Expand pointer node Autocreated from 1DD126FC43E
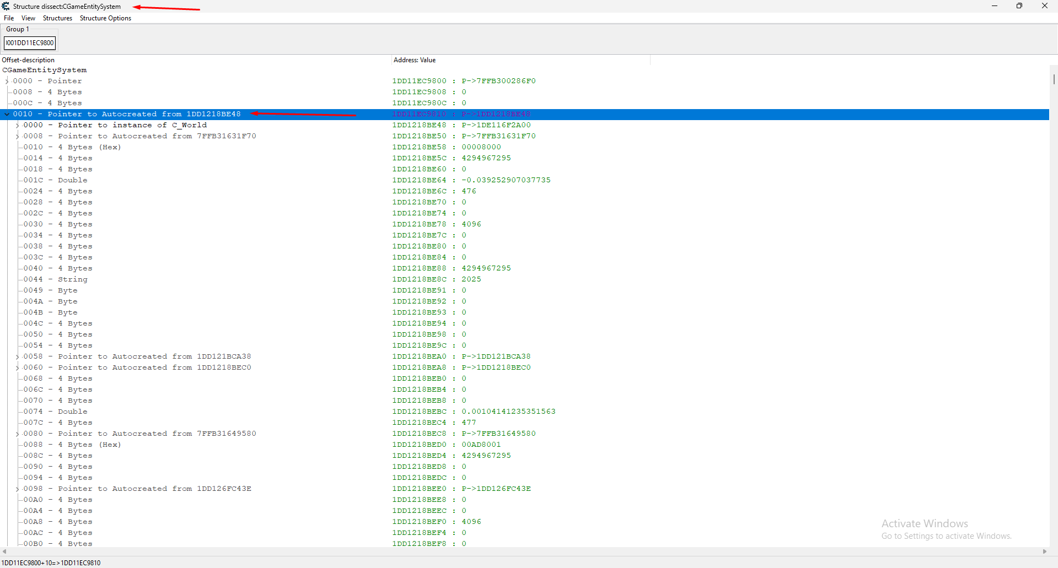 tap(17, 489)
